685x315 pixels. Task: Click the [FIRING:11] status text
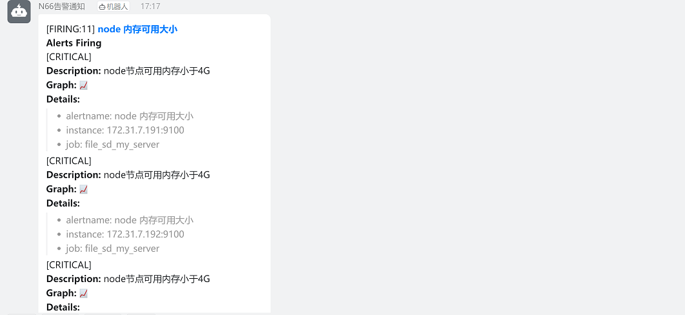click(x=70, y=29)
